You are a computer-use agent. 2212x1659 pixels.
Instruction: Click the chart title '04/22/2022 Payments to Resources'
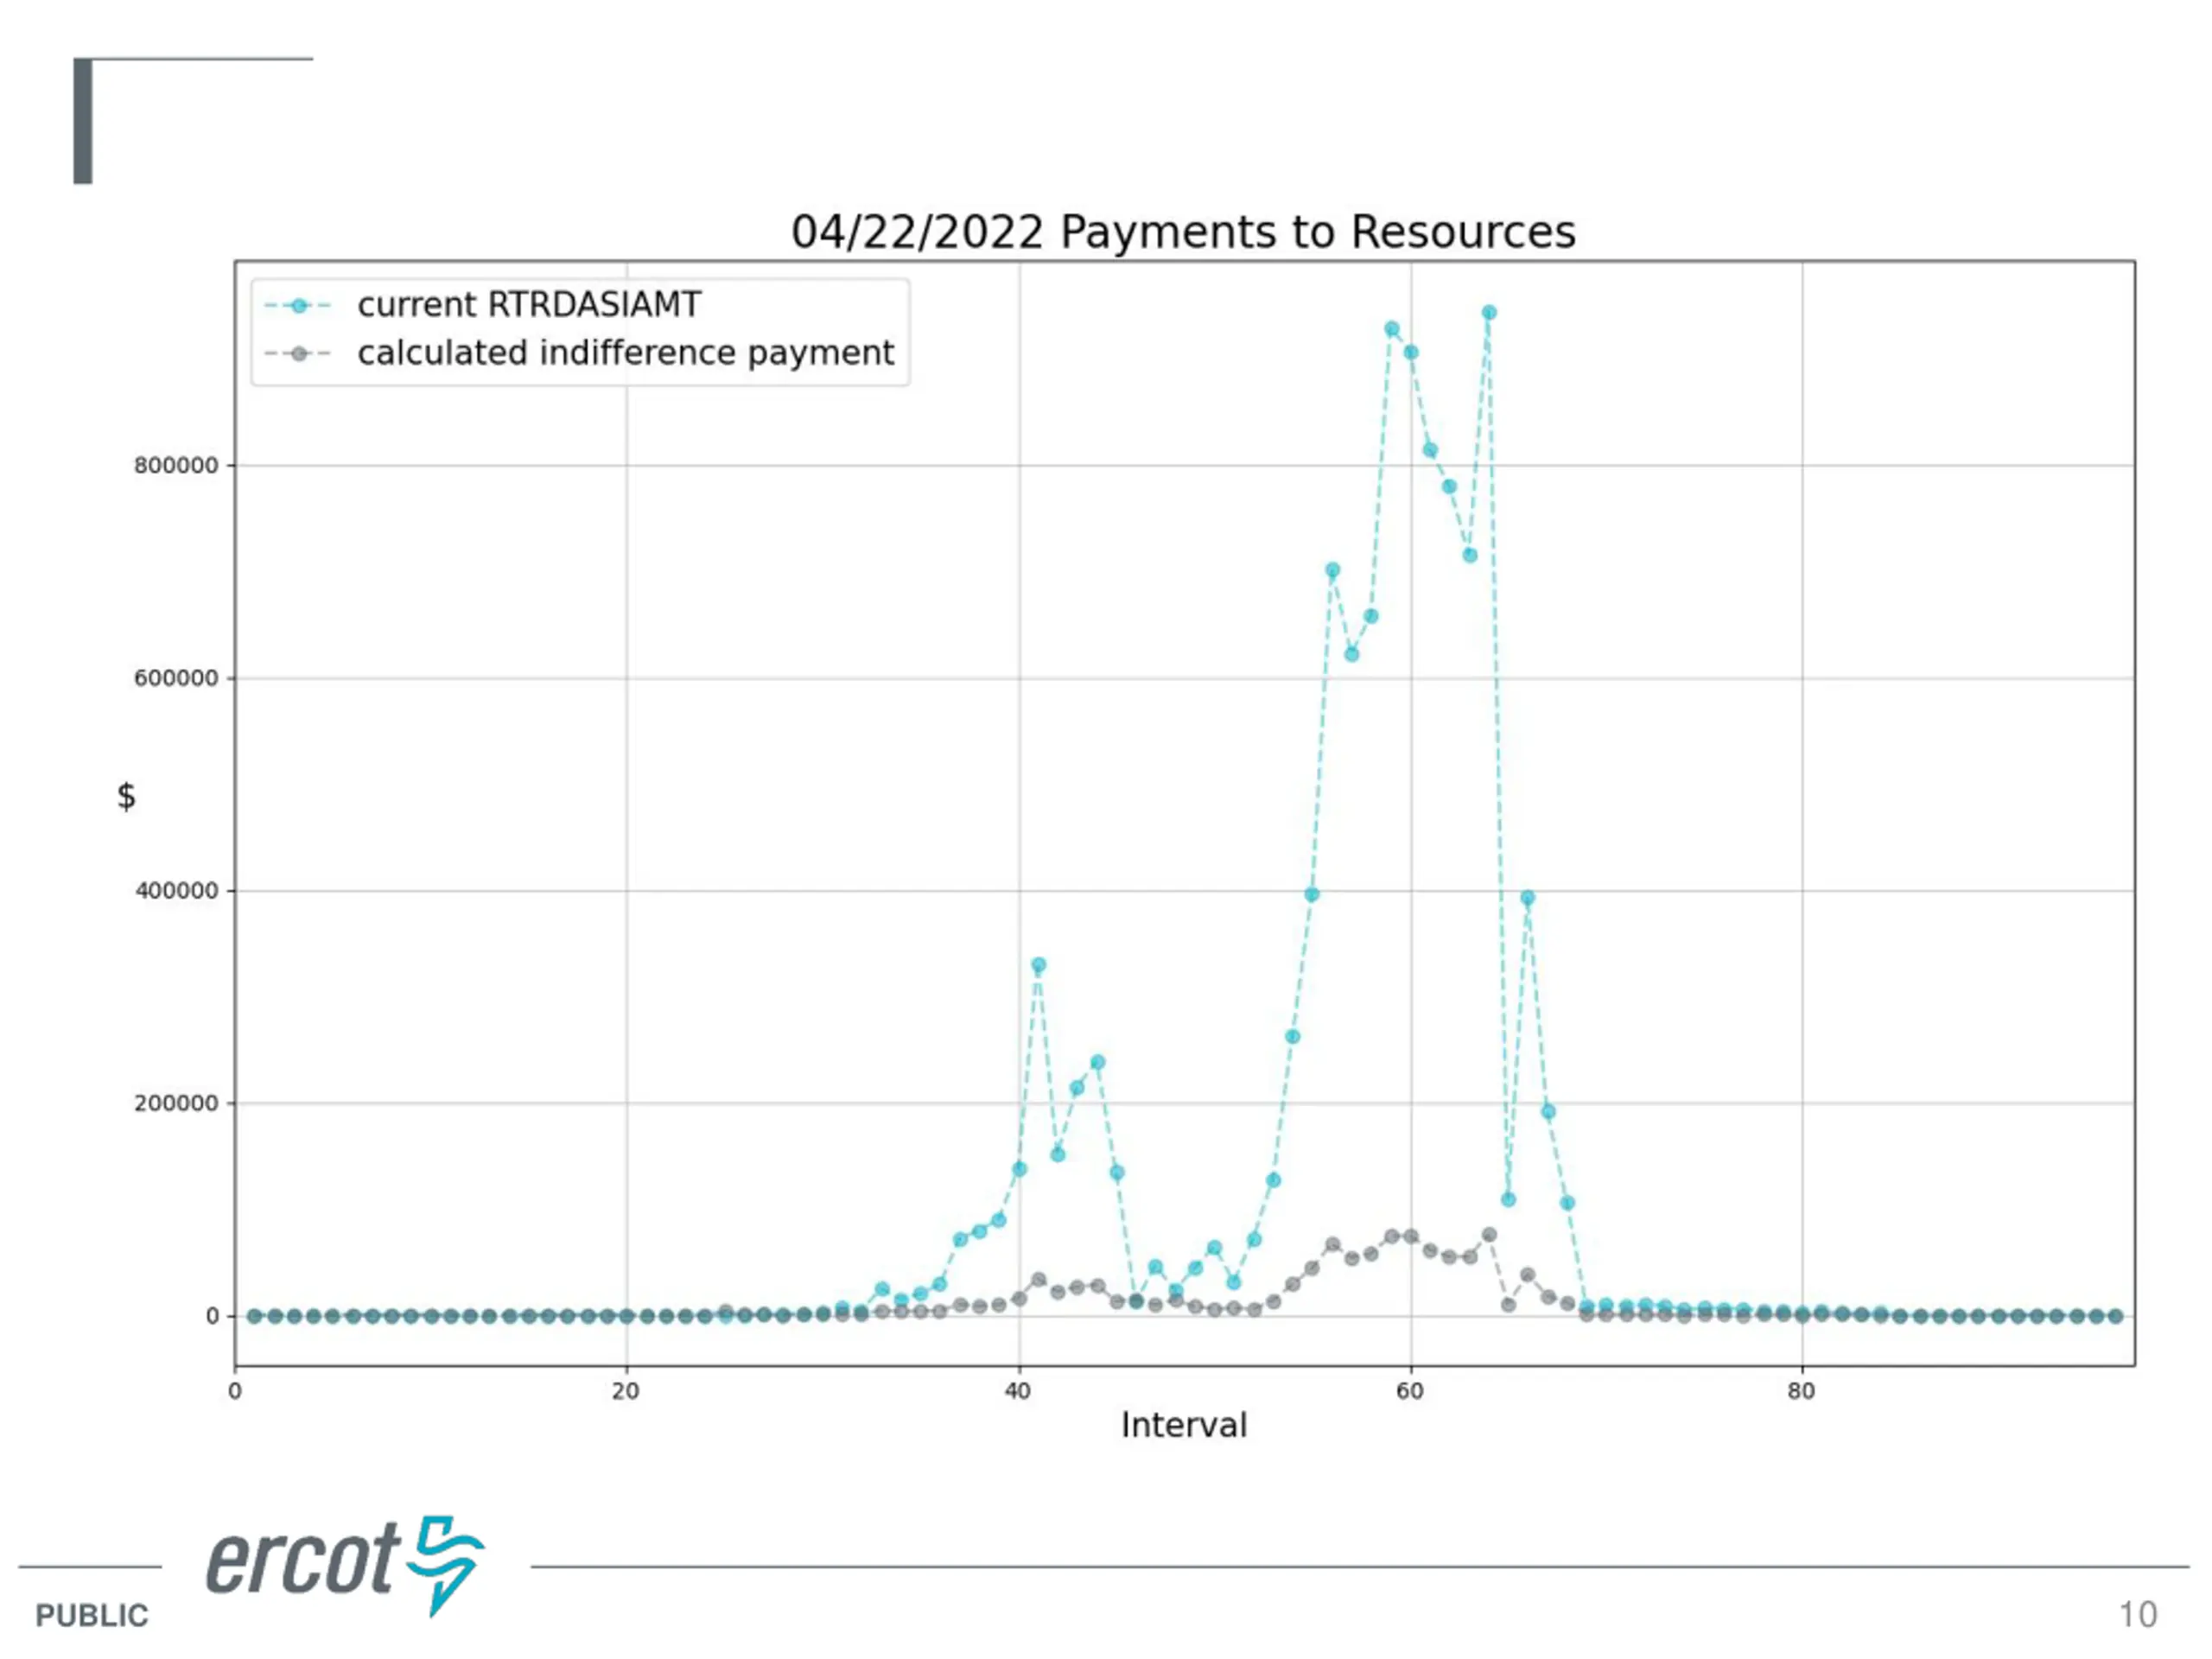(1183, 232)
